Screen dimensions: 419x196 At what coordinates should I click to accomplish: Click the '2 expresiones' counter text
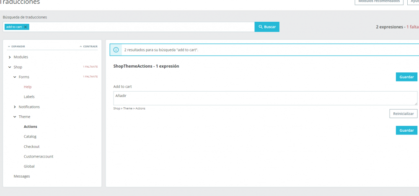click(389, 27)
